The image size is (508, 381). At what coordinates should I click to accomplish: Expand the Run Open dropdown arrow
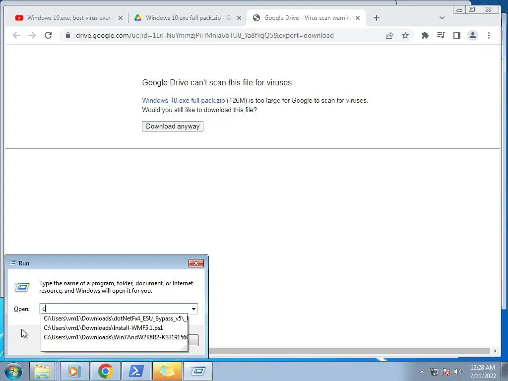(194, 309)
